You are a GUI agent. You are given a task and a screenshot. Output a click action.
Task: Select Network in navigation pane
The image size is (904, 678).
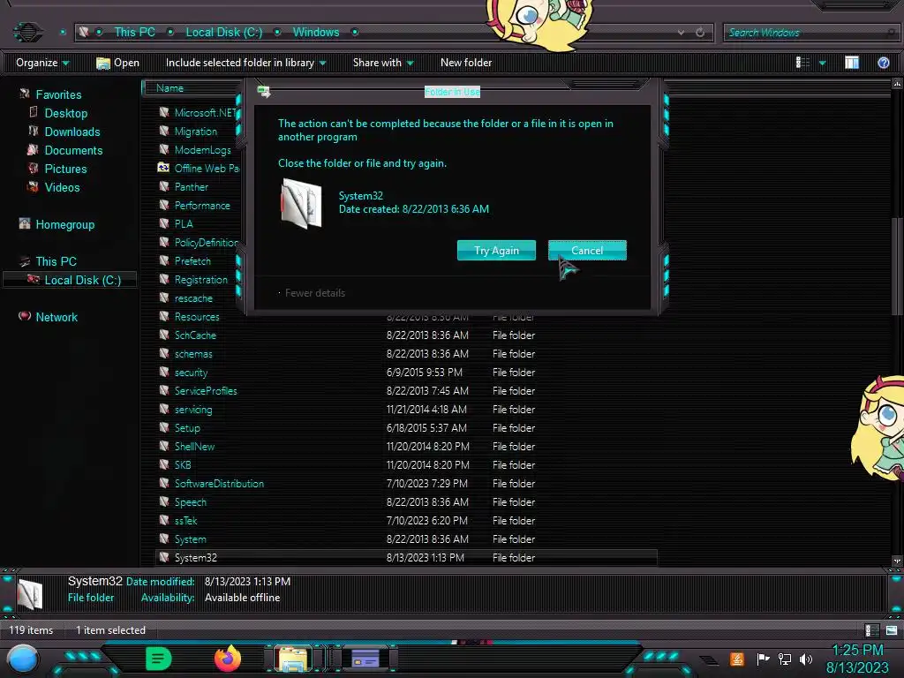click(x=56, y=317)
